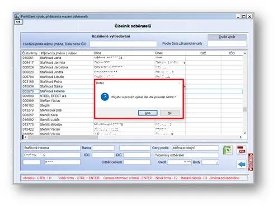This screenshot has height=208, width=278.
Task: Click the Excel export icon
Action: [x=228, y=150]
